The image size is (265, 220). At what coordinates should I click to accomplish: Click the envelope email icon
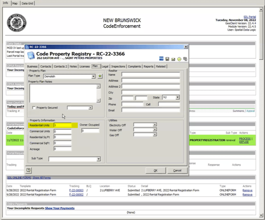tap(173, 59)
